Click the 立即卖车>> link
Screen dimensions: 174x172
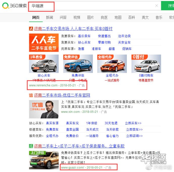134,130
